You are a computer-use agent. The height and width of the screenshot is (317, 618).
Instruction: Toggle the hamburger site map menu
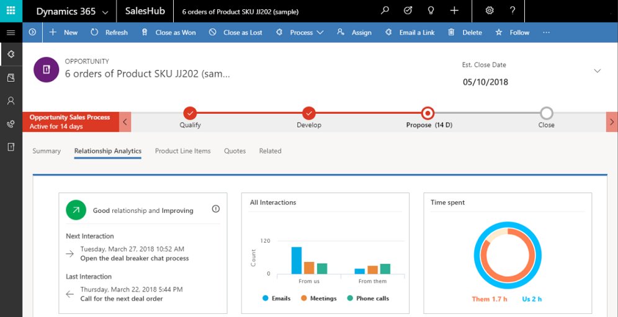pyautogui.click(x=11, y=33)
